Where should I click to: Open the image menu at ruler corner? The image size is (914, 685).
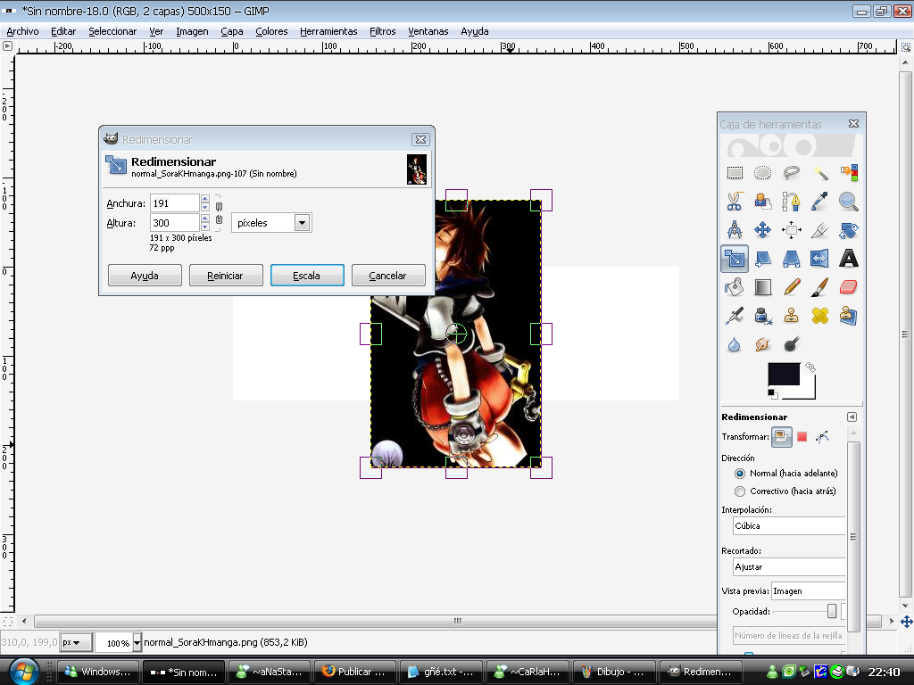coord(7,46)
